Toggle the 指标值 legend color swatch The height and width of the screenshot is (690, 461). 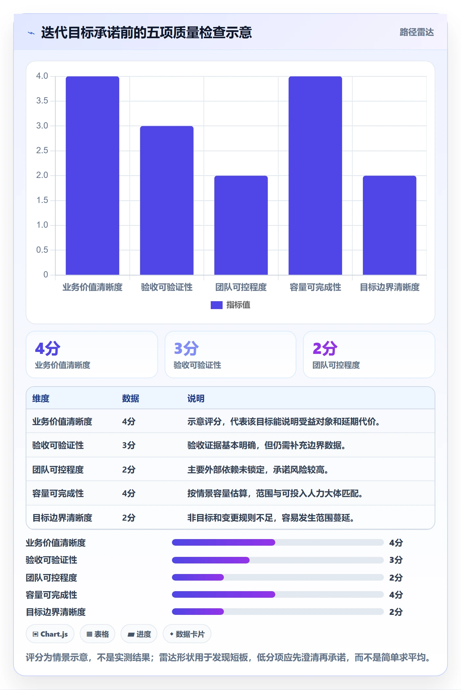(217, 305)
